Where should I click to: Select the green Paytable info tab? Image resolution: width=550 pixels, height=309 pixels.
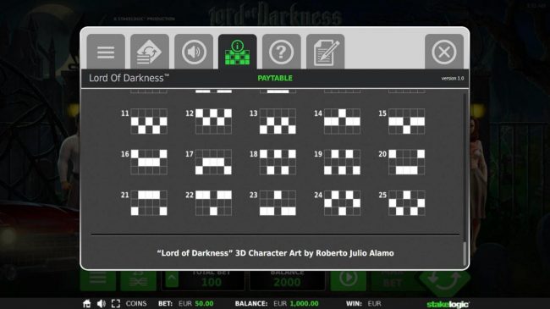(x=238, y=52)
